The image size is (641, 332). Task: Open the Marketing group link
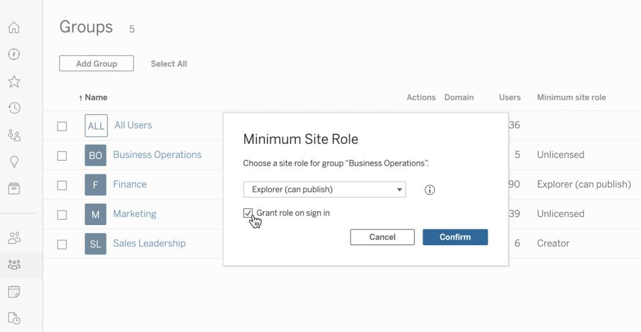point(135,214)
